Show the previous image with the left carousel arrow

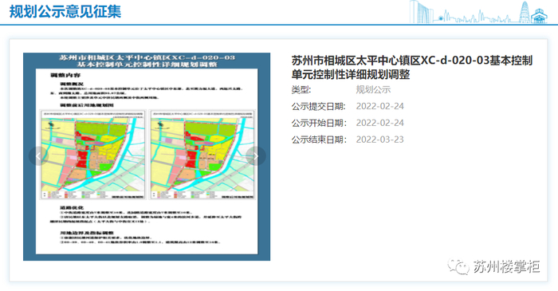coord(38,156)
